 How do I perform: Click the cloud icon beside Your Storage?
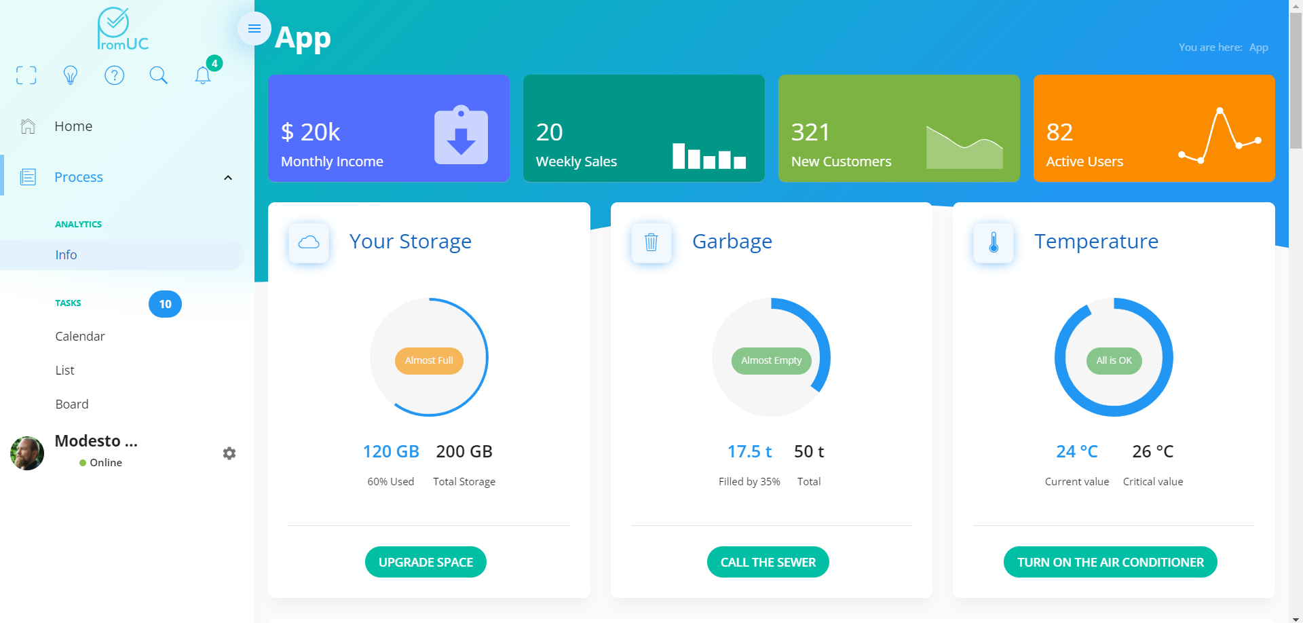point(309,242)
